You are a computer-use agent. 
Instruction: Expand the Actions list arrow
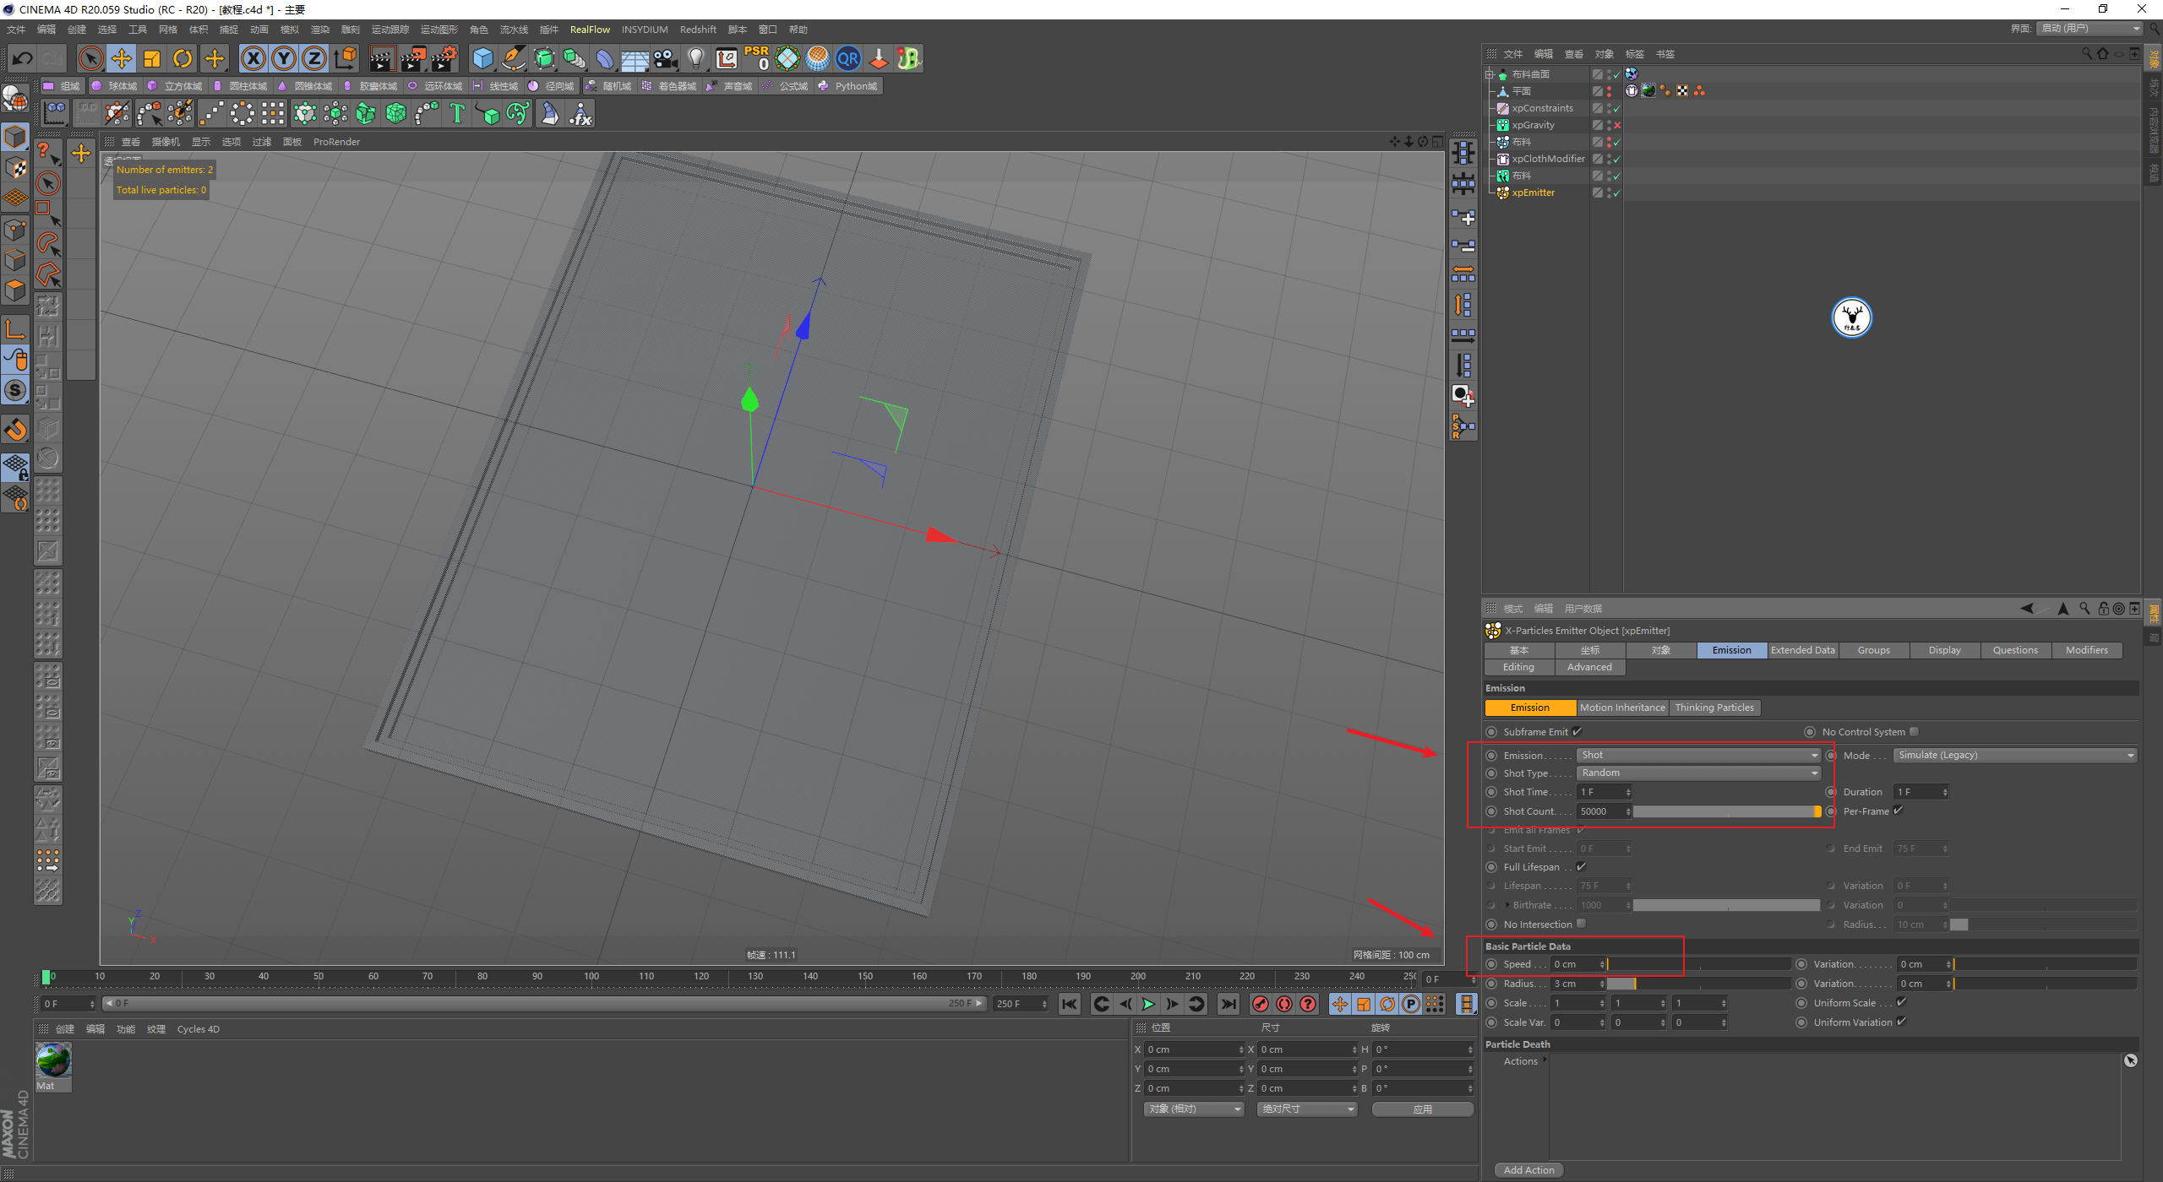tap(1545, 1060)
